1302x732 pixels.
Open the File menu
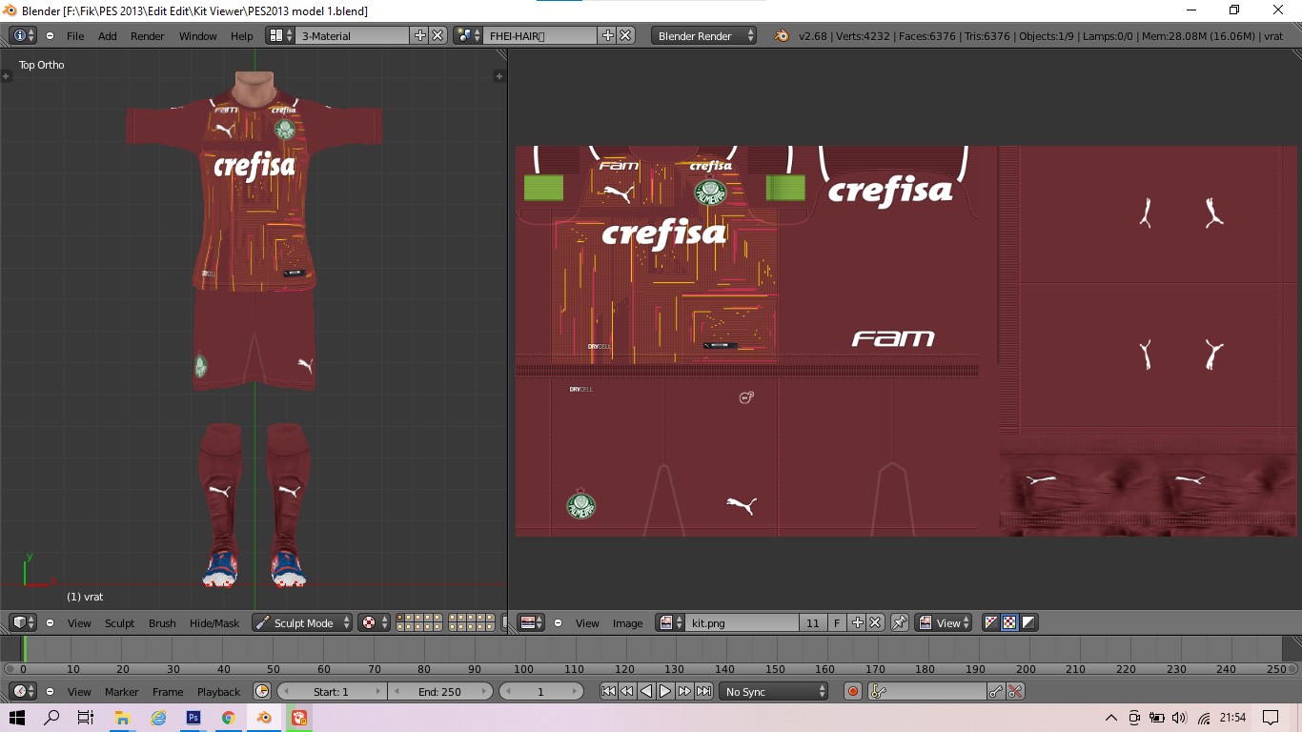point(75,35)
